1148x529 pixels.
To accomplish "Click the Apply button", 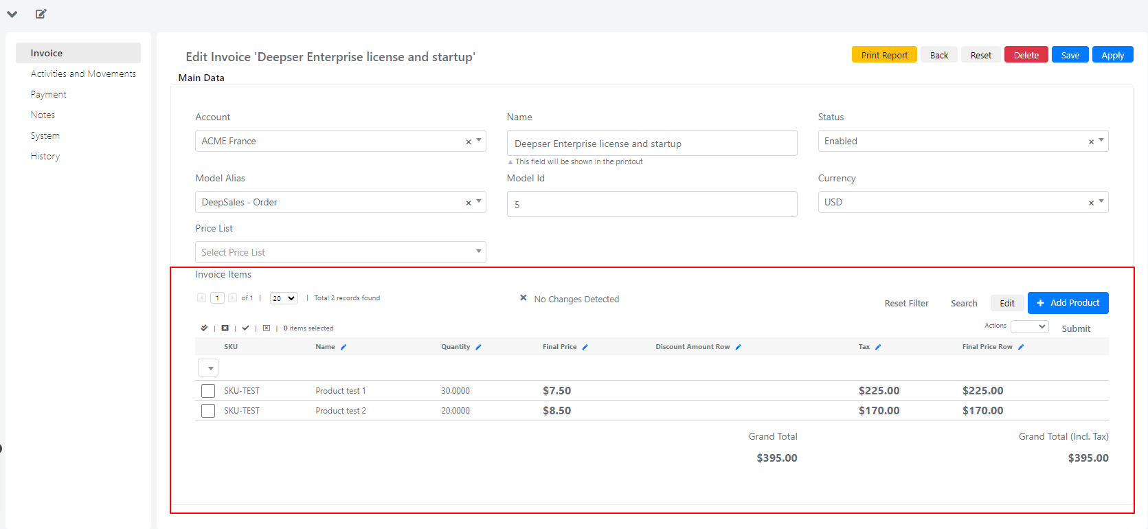I will point(1113,55).
